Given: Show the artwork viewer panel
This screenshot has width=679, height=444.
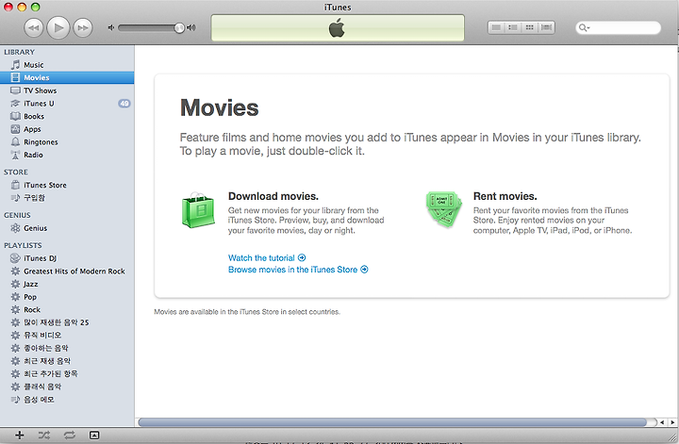Looking at the screenshot, I should point(94,436).
